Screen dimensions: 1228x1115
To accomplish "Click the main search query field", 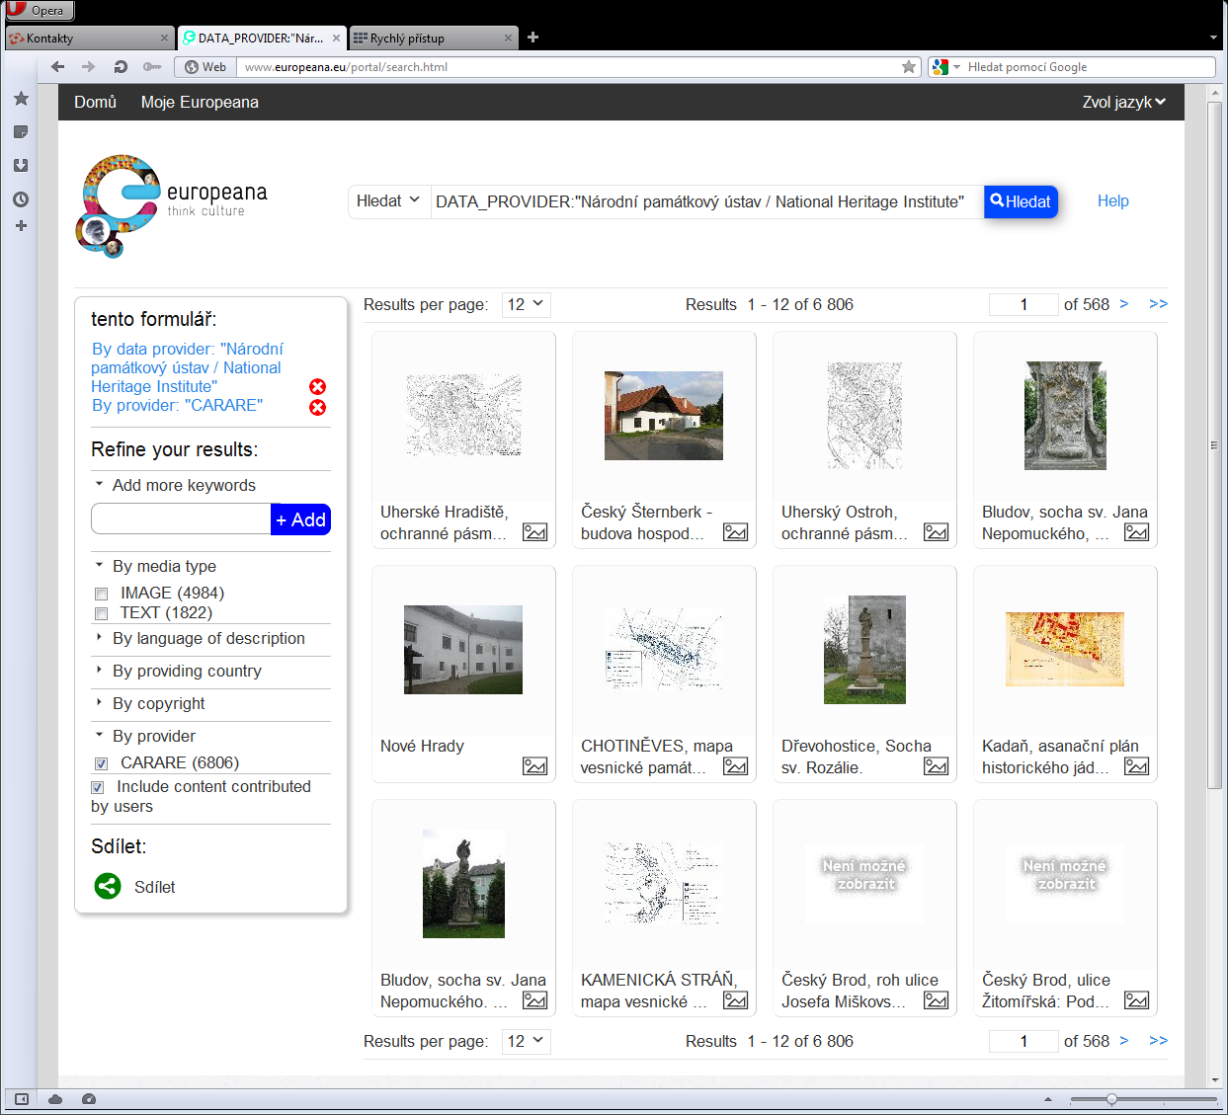I will pos(706,201).
